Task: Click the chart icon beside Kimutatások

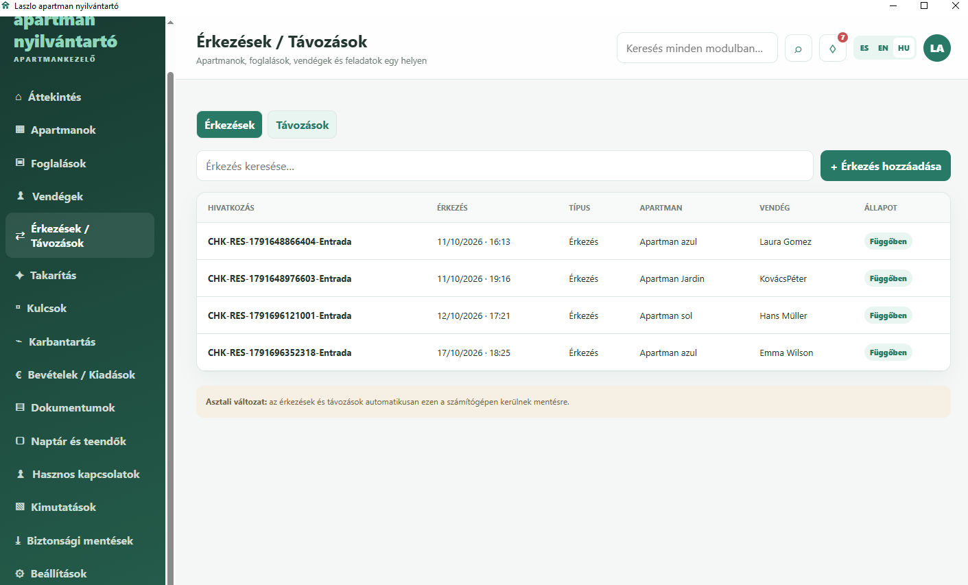Action: [20, 507]
